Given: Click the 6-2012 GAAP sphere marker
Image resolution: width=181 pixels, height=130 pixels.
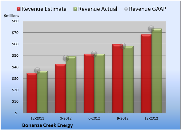Looking at the screenshot, I should tap(94, 54).
